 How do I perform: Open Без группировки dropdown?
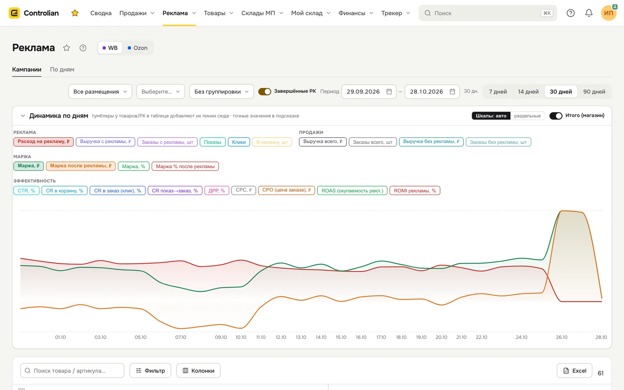tap(222, 92)
